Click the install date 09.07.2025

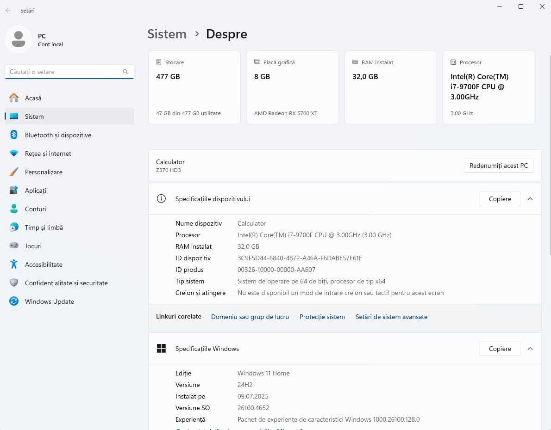(x=253, y=396)
